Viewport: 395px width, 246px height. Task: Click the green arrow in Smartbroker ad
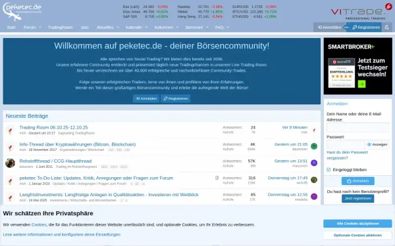tap(361, 84)
